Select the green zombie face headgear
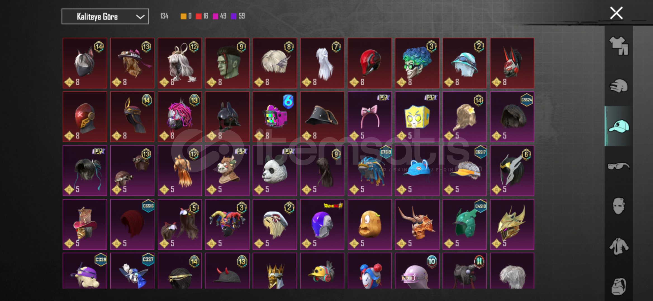 click(x=227, y=63)
